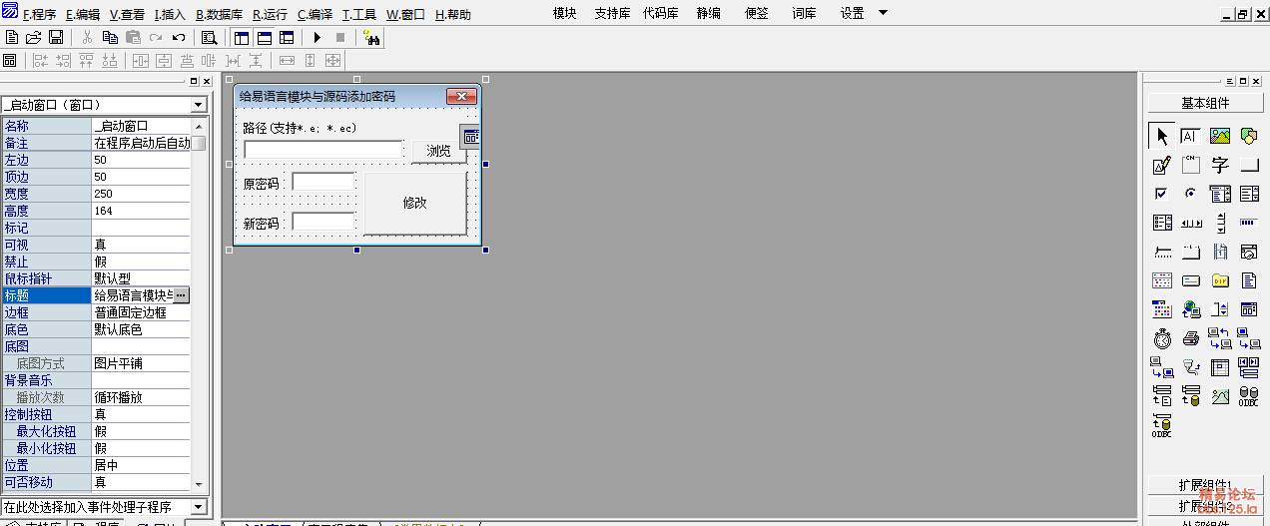The height and width of the screenshot is (526, 1270).
Task: Select the radio button component in palette
Action: pyautogui.click(x=1190, y=194)
